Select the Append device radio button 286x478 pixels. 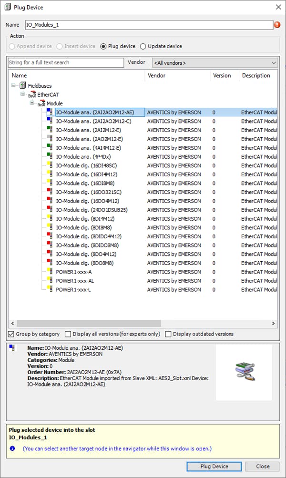coord(12,46)
